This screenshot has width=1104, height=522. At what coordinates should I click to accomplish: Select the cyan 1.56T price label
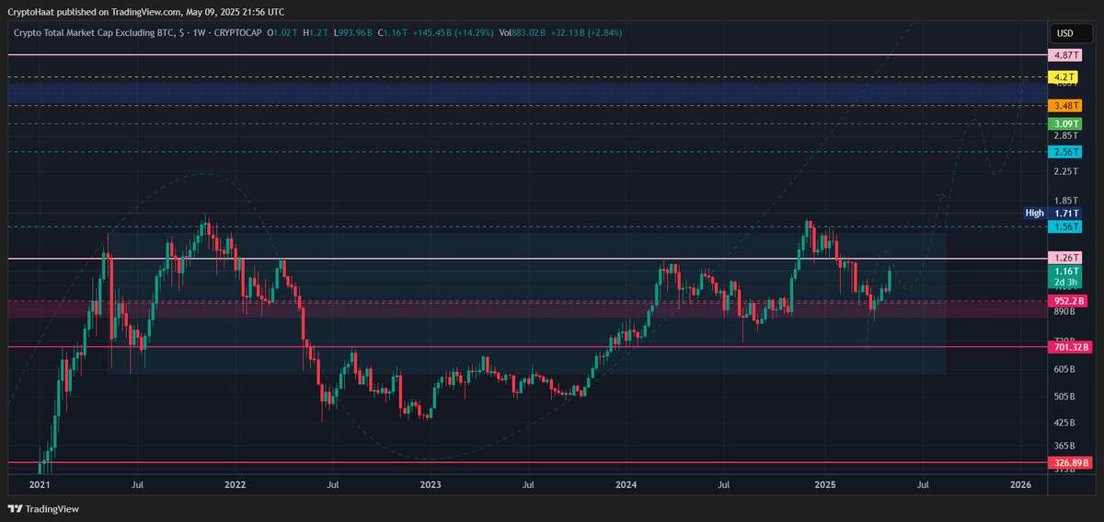[x=1065, y=226]
